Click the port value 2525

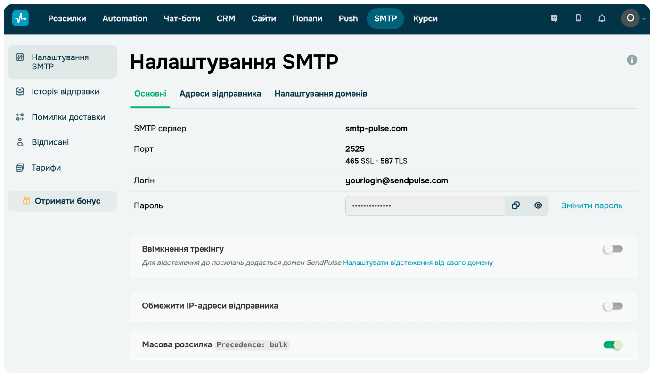355,148
